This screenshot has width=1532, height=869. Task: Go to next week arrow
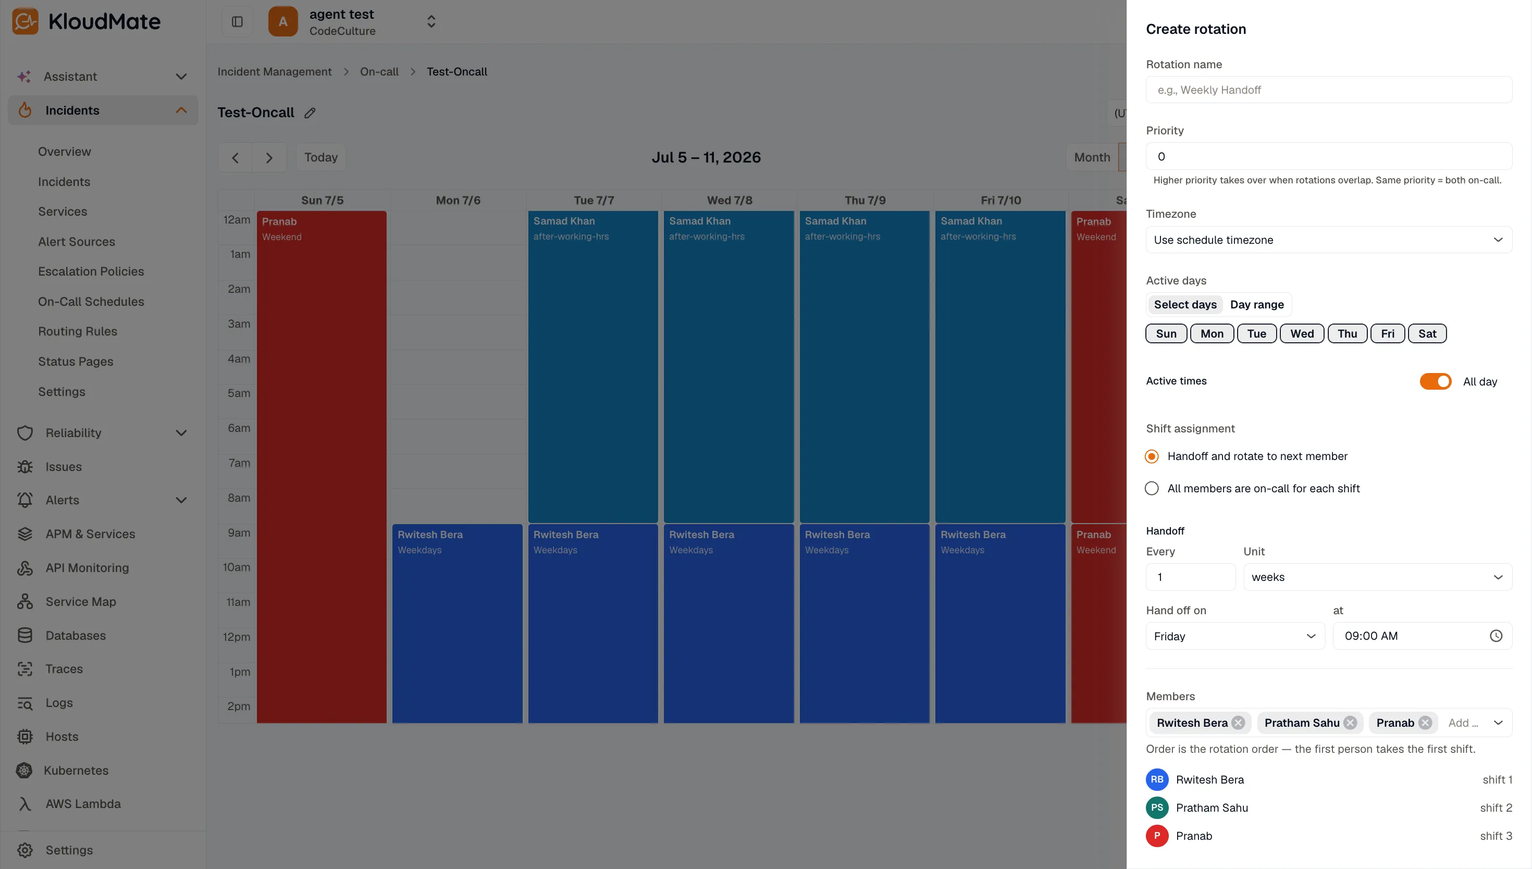tap(269, 157)
